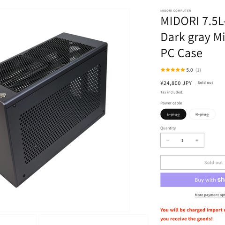Open the review count (1) link
The width and height of the screenshot is (225, 225).
pos(198,70)
